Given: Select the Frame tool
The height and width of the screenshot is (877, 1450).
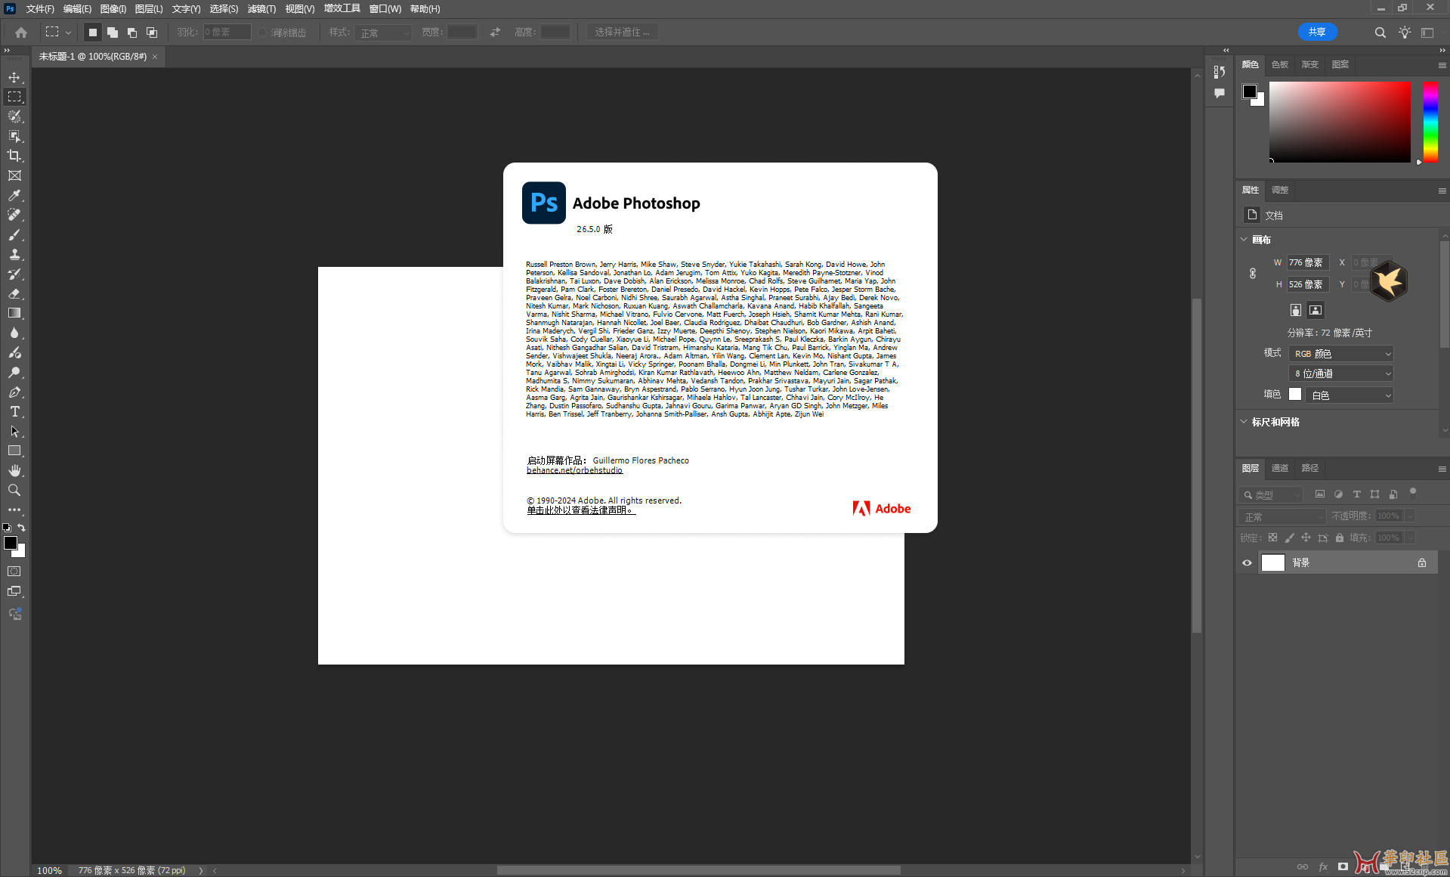Looking at the screenshot, I should tap(14, 175).
